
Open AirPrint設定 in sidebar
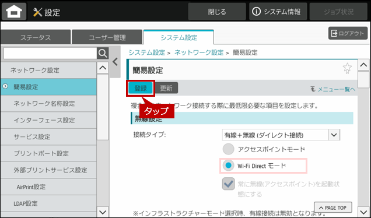(48, 187)
